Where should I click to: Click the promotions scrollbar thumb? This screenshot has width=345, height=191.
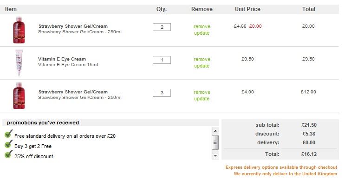tap(215, 142)
